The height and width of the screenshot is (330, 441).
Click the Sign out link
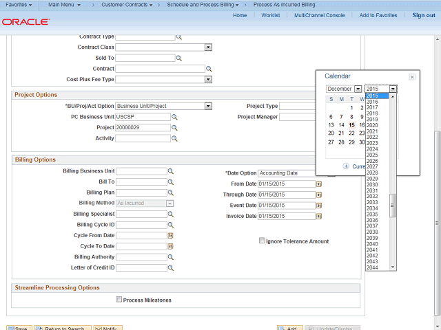coord(424,15)
